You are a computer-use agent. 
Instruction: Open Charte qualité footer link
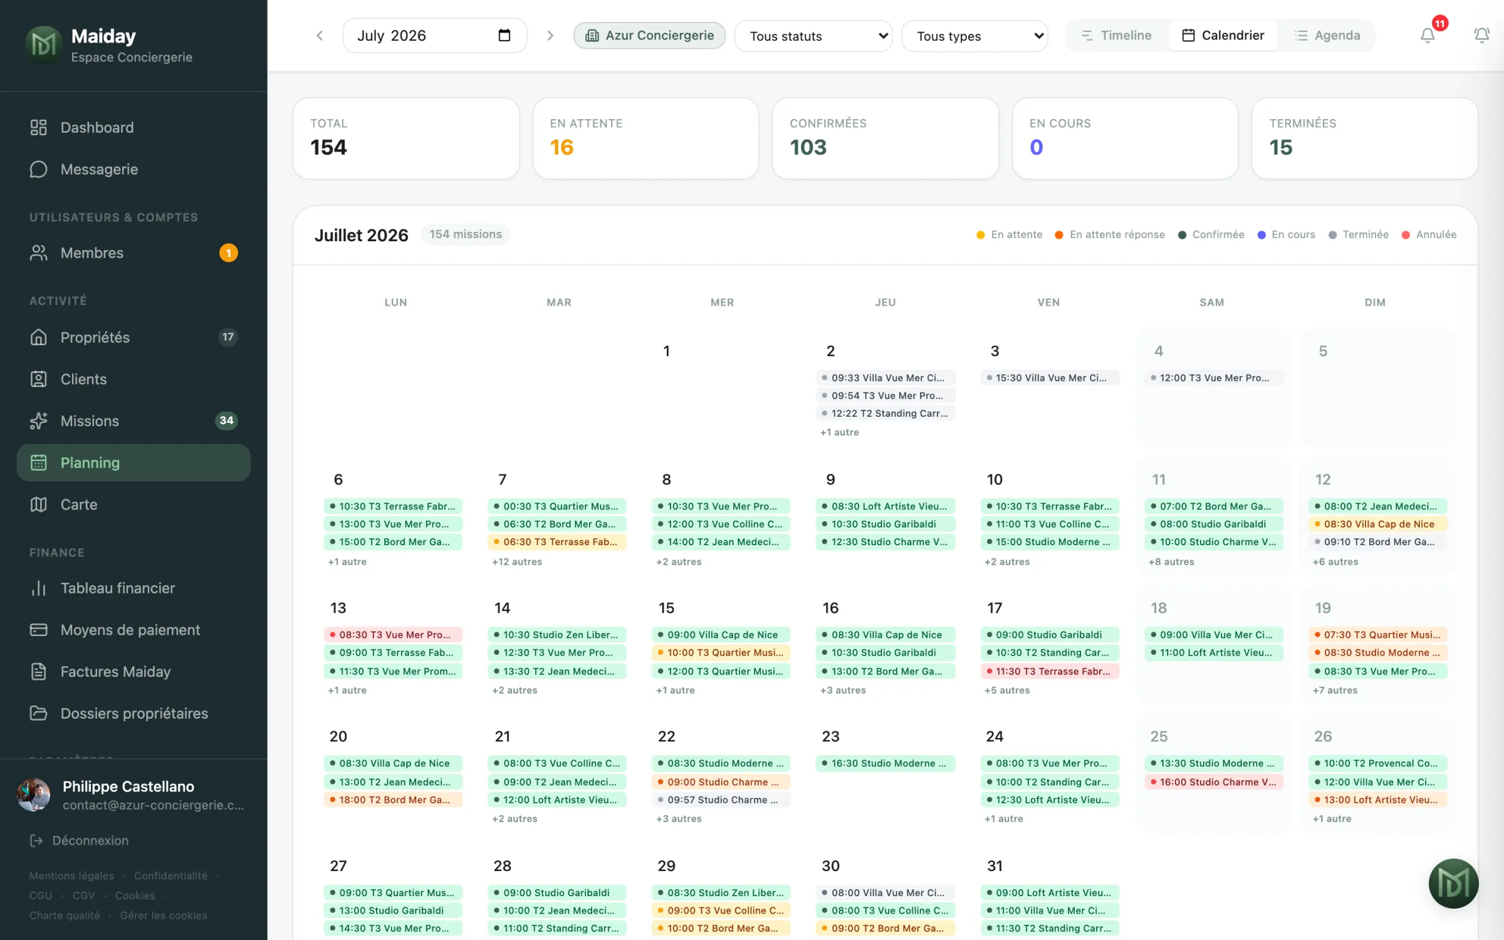click(65, 915)
